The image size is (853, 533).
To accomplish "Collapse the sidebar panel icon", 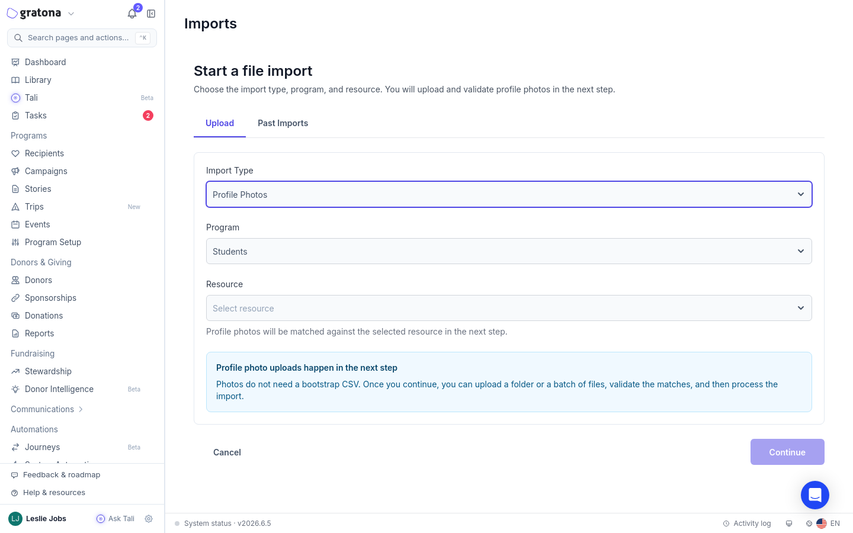I will [x=151, y=14].
